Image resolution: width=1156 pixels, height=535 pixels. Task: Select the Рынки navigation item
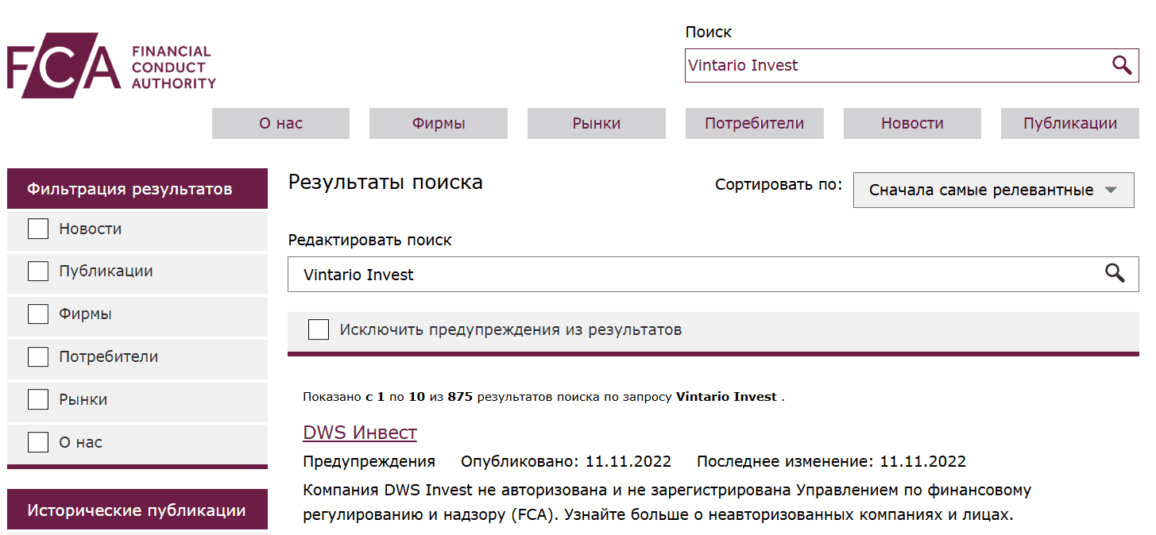click(x=596, y=123)
